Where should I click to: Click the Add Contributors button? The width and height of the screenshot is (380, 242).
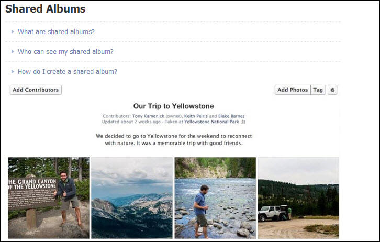point(36,90)
